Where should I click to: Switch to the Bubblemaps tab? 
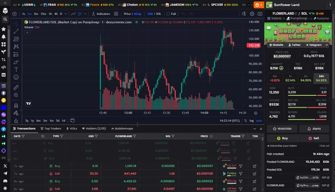coord(122,129)
